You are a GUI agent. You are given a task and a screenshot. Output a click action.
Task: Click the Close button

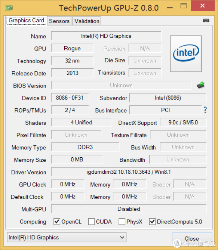click(192, 238)
